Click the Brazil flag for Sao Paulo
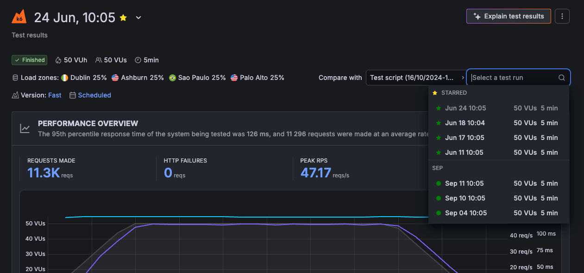Screen dimensions: 584x273 (173, 78)
